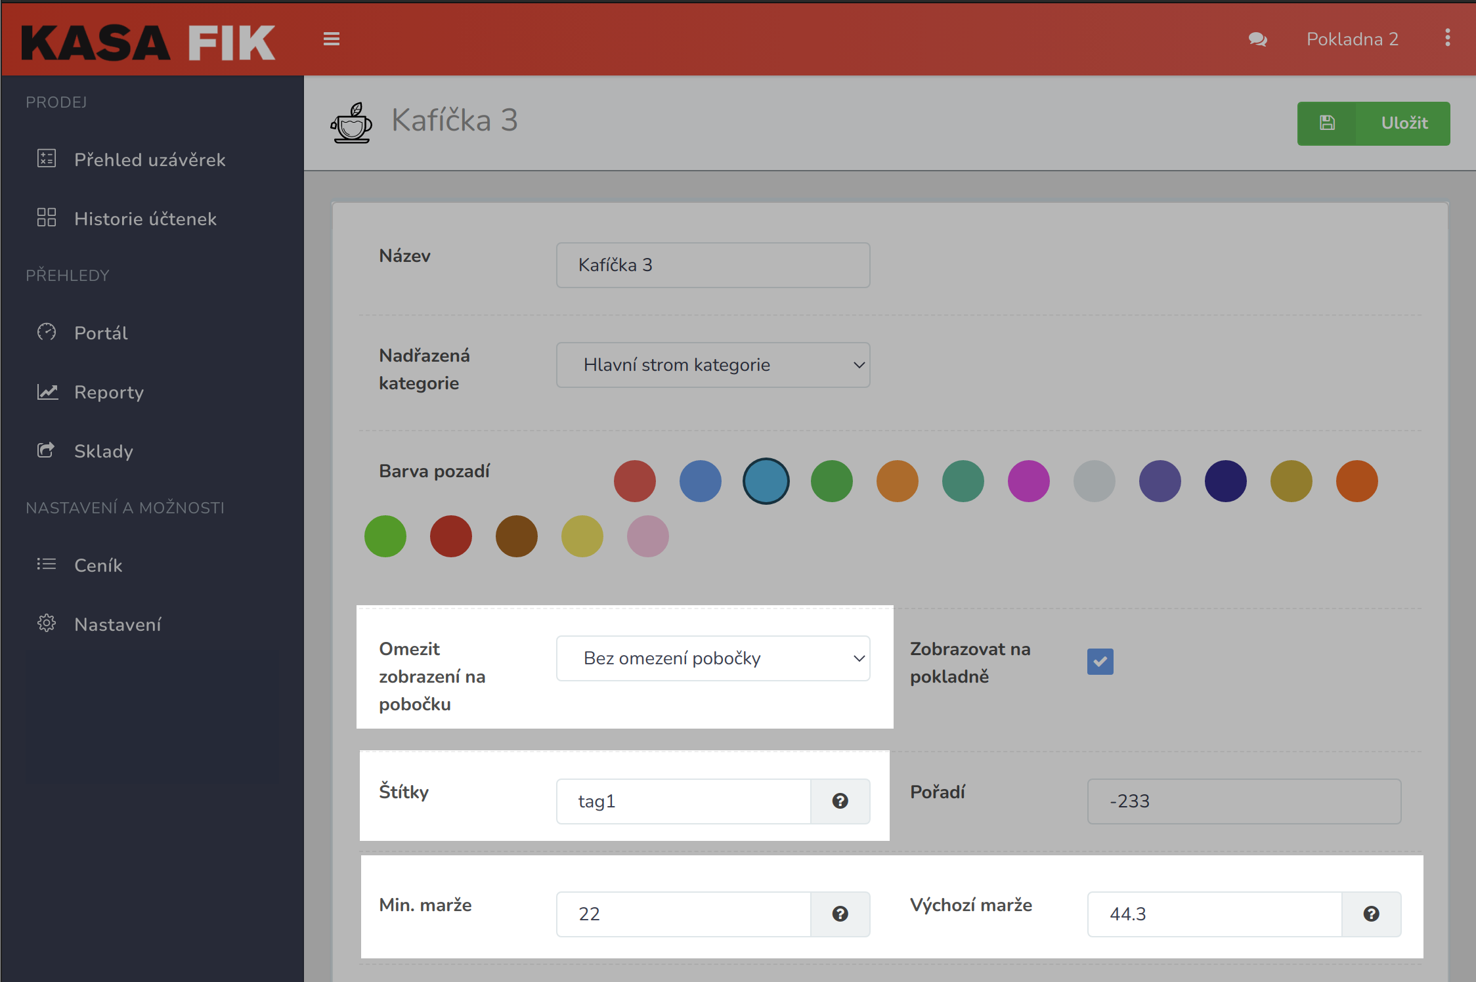
Task: Open the chat messages icon
Action: (x=1257, y=39)
